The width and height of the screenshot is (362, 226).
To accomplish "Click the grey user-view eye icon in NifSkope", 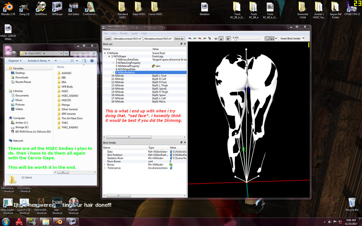I will pyautogui.click(x=205, y=39).
